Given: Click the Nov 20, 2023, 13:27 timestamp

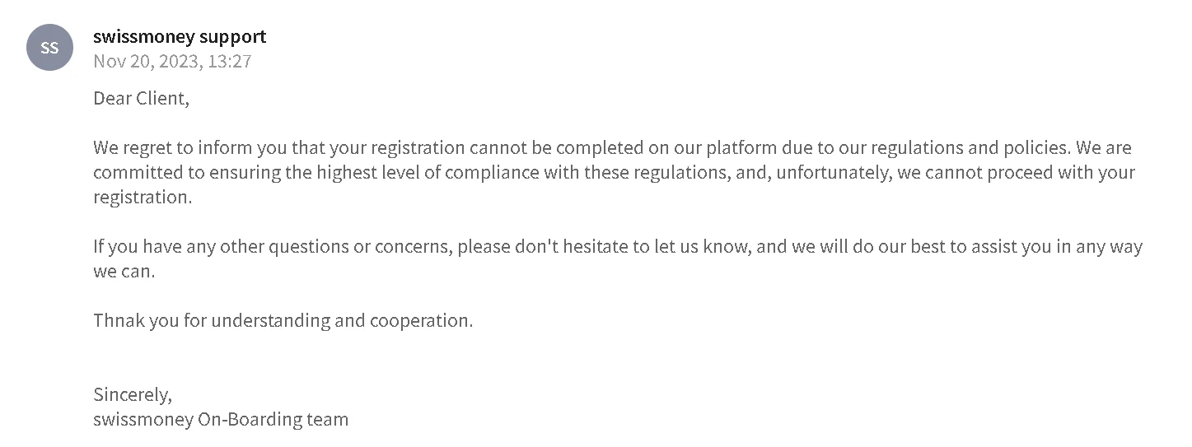Looking at the screenshot, I should 172,61.
